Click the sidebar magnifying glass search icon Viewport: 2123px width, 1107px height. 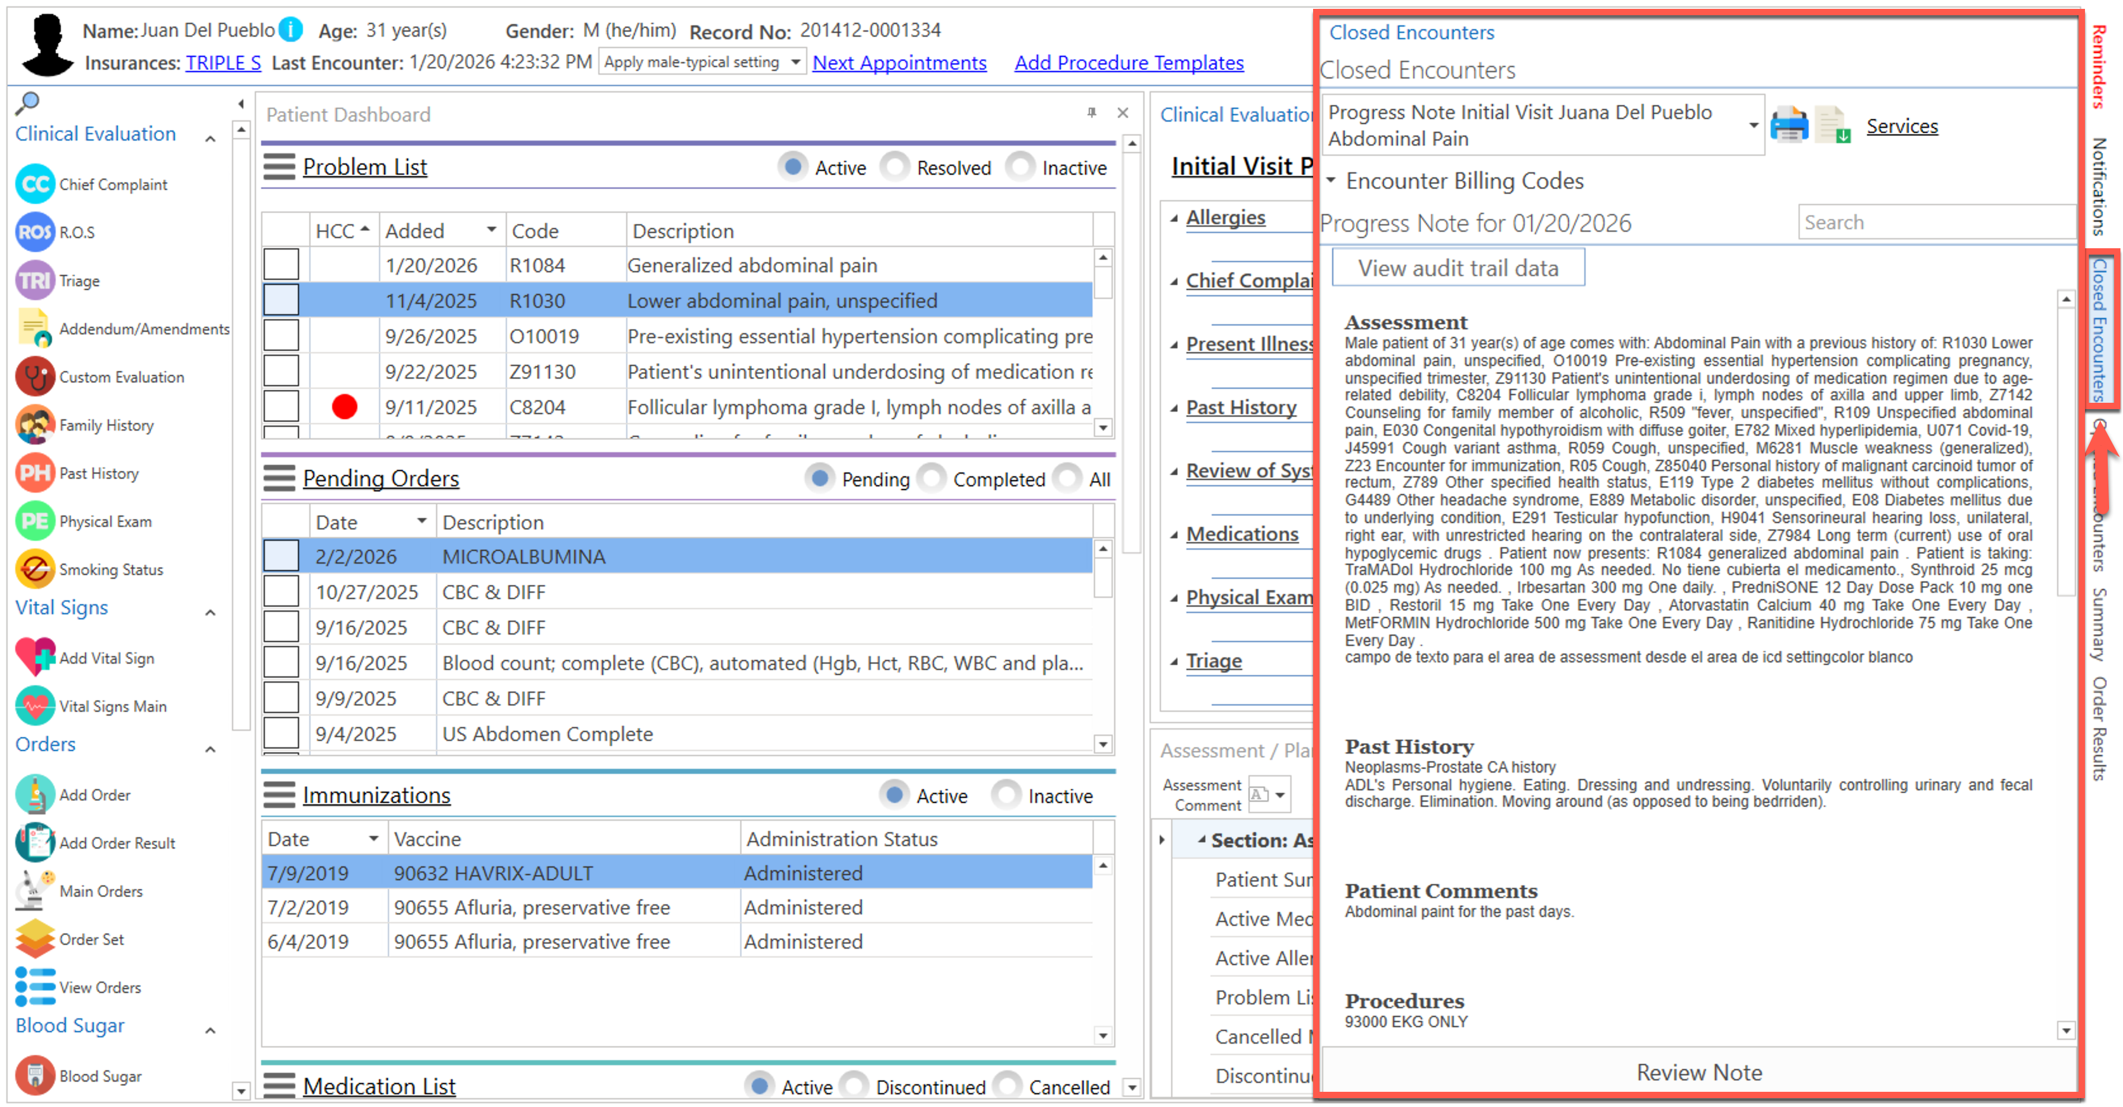(x=28, y=103)
